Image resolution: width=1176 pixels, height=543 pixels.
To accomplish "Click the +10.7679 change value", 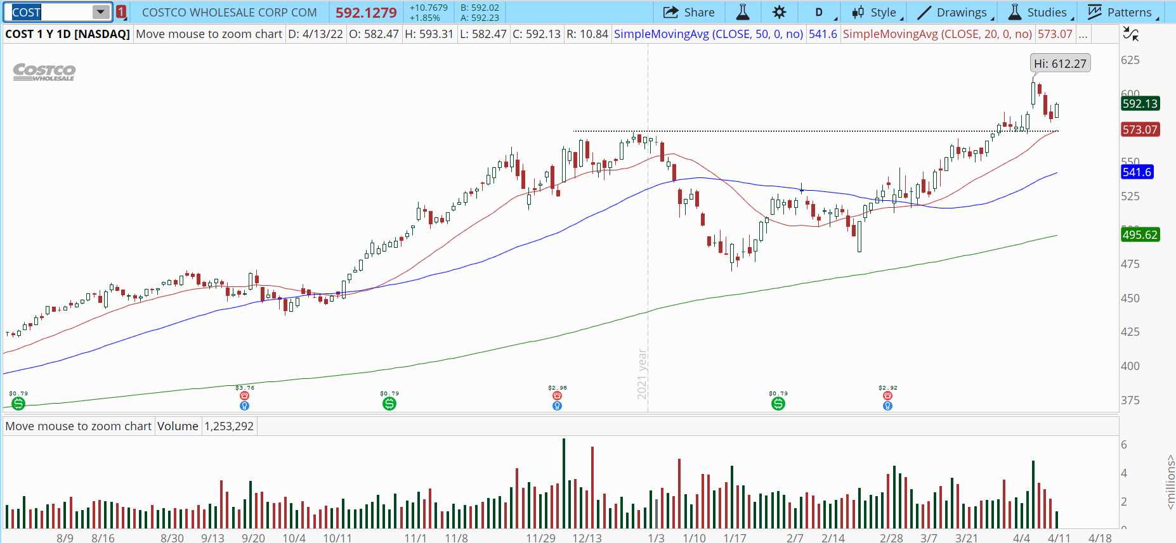I will point(429,8).
